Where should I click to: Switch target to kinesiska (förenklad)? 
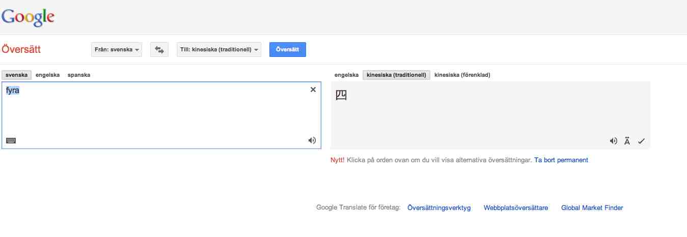pos(462,75)
